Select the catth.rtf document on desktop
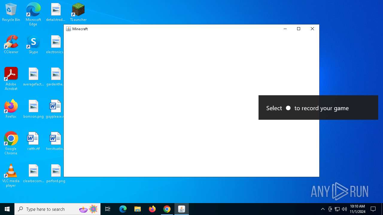This screenshot has height=215, width=383. [33, 142]
